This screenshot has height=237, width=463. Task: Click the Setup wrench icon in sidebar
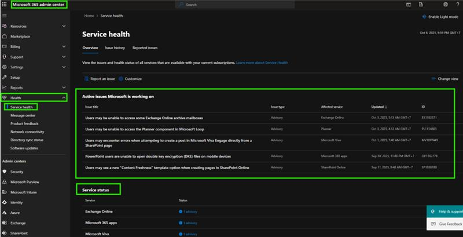[5, 78]
